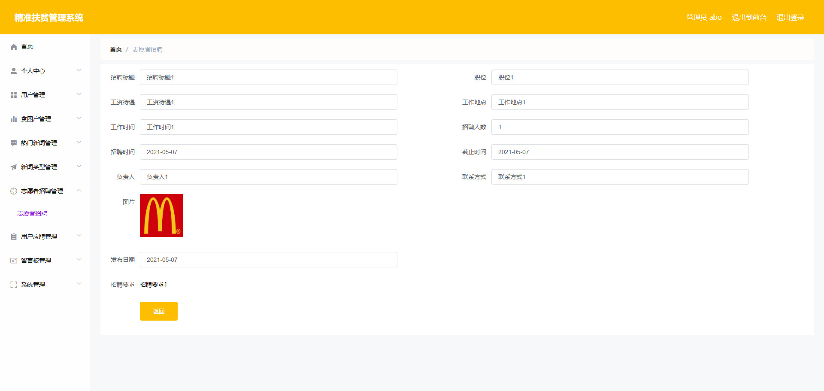The image size is (824, 391).
Task: Expand the 用户应聘管理 chevron
Action: tap(79, 236)
